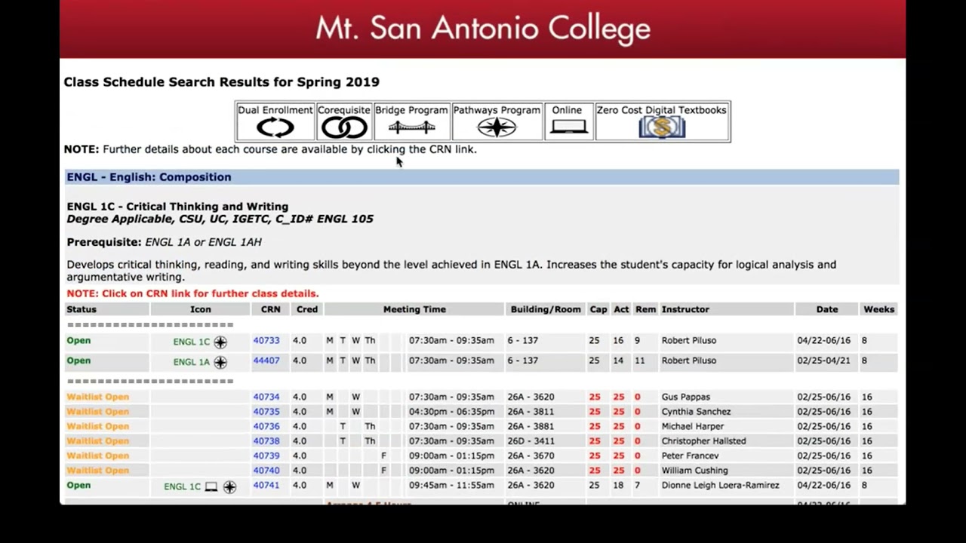Image resolution: width=966 pixels, height=543 pixels.
Task: Click the ENGL 1C label in the CRN 40733 row
Action: coord(192,342)
